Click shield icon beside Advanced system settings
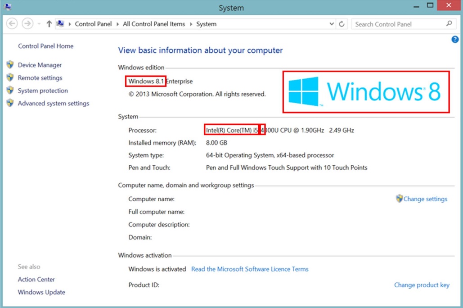Viewport: 463px width, 308px height. point(10,103)
